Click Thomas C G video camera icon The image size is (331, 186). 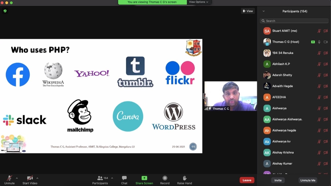pos(326,42)
